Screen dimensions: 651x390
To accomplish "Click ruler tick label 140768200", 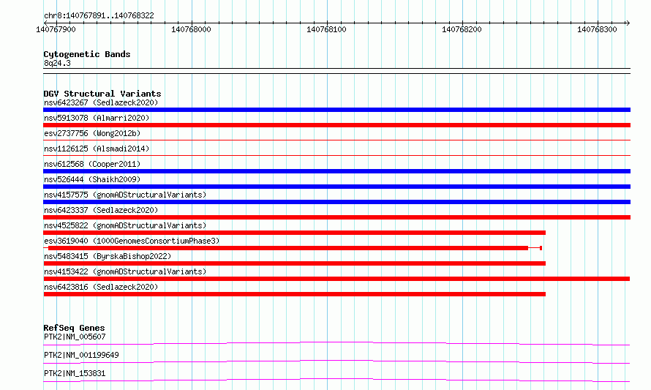I will click(x=462, y=29).
